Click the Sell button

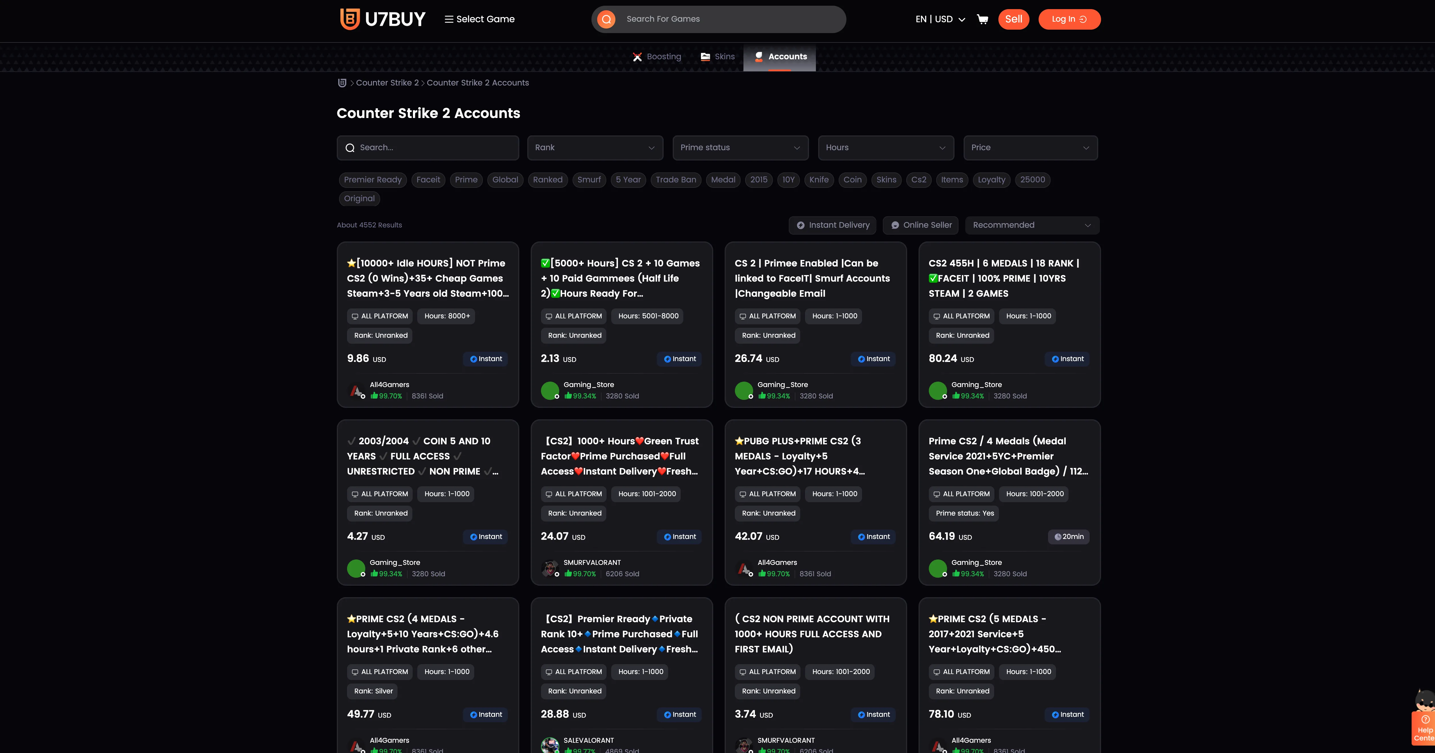coord(1013,19)
